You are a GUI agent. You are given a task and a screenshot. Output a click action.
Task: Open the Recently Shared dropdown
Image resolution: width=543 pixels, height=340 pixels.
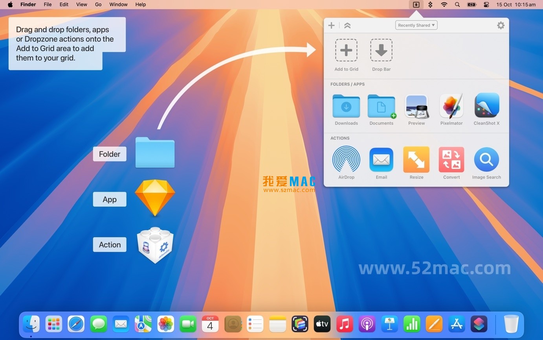click(416, 25)
